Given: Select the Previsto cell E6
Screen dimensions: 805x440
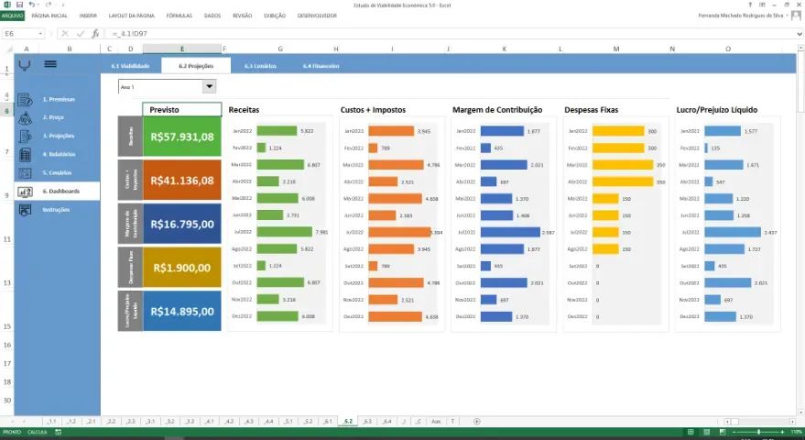Looking at the screenshot, I should 181,109.
